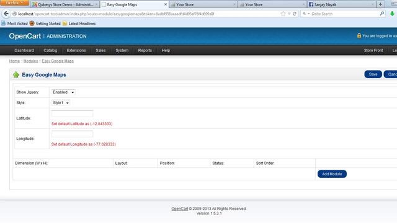Click the search magnifier icon
Image resolution: width=397 pixels, height=223 pixels.
click(382, 14)
